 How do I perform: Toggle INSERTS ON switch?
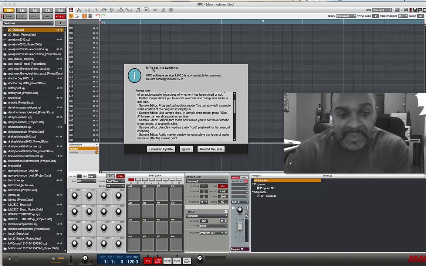click(x=246, y=181)
